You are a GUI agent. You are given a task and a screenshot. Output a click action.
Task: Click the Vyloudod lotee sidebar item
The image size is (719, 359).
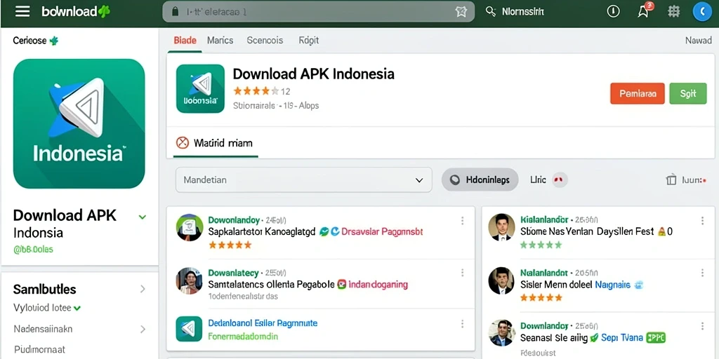tap(42, 309)
